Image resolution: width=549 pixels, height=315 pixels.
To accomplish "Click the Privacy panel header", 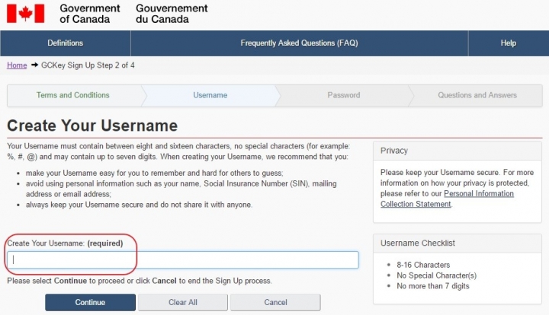I will 457,151.
